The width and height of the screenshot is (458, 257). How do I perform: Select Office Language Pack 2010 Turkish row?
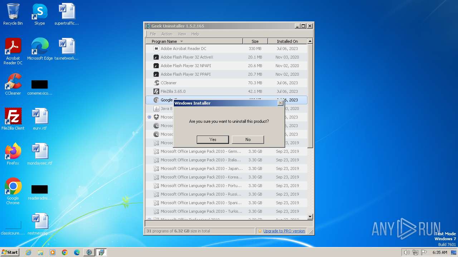(x=226, y=211)
